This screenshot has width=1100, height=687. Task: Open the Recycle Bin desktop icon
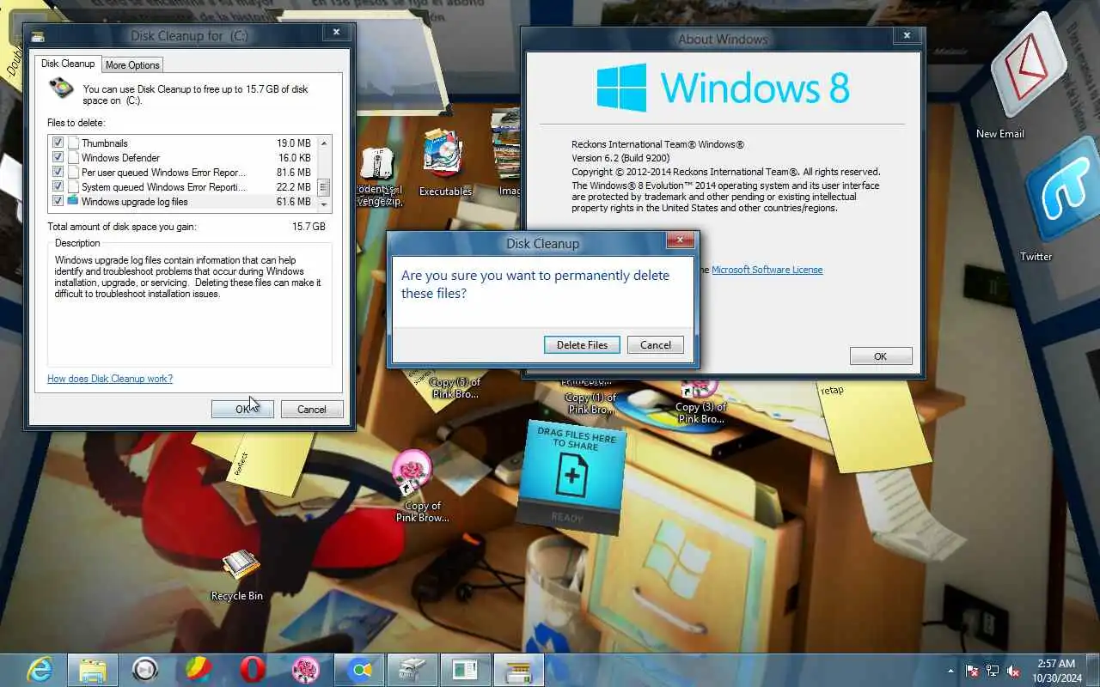click(238, 575)
